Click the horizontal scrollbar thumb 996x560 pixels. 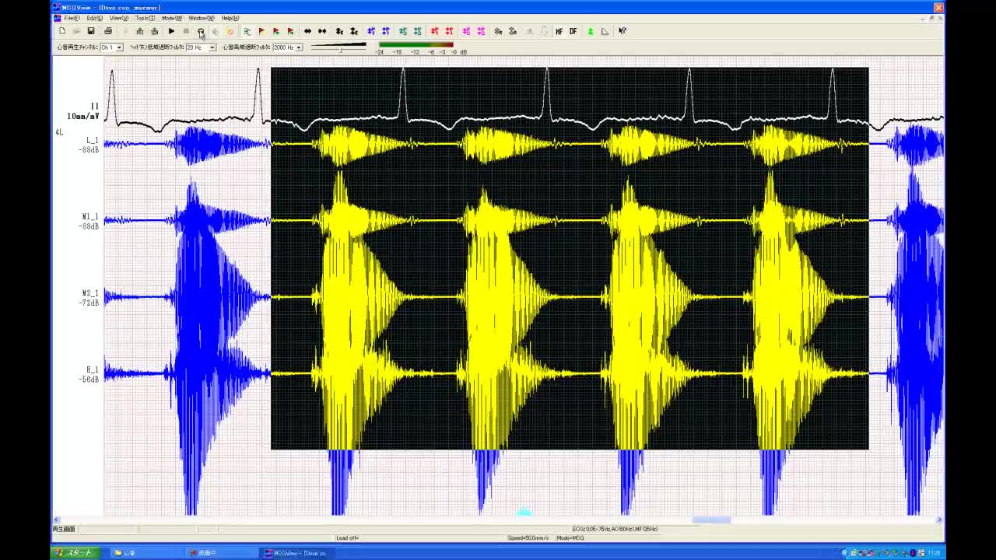click(711, 520)
